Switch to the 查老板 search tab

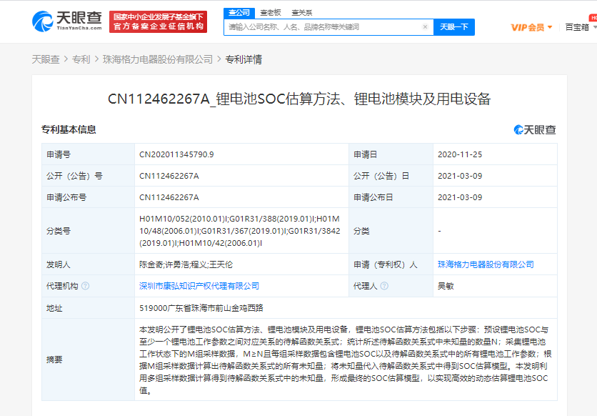coord(270,12)
